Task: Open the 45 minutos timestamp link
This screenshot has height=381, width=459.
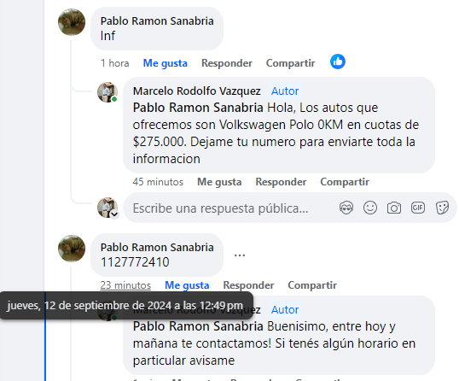Action: [x=158, y=182]
